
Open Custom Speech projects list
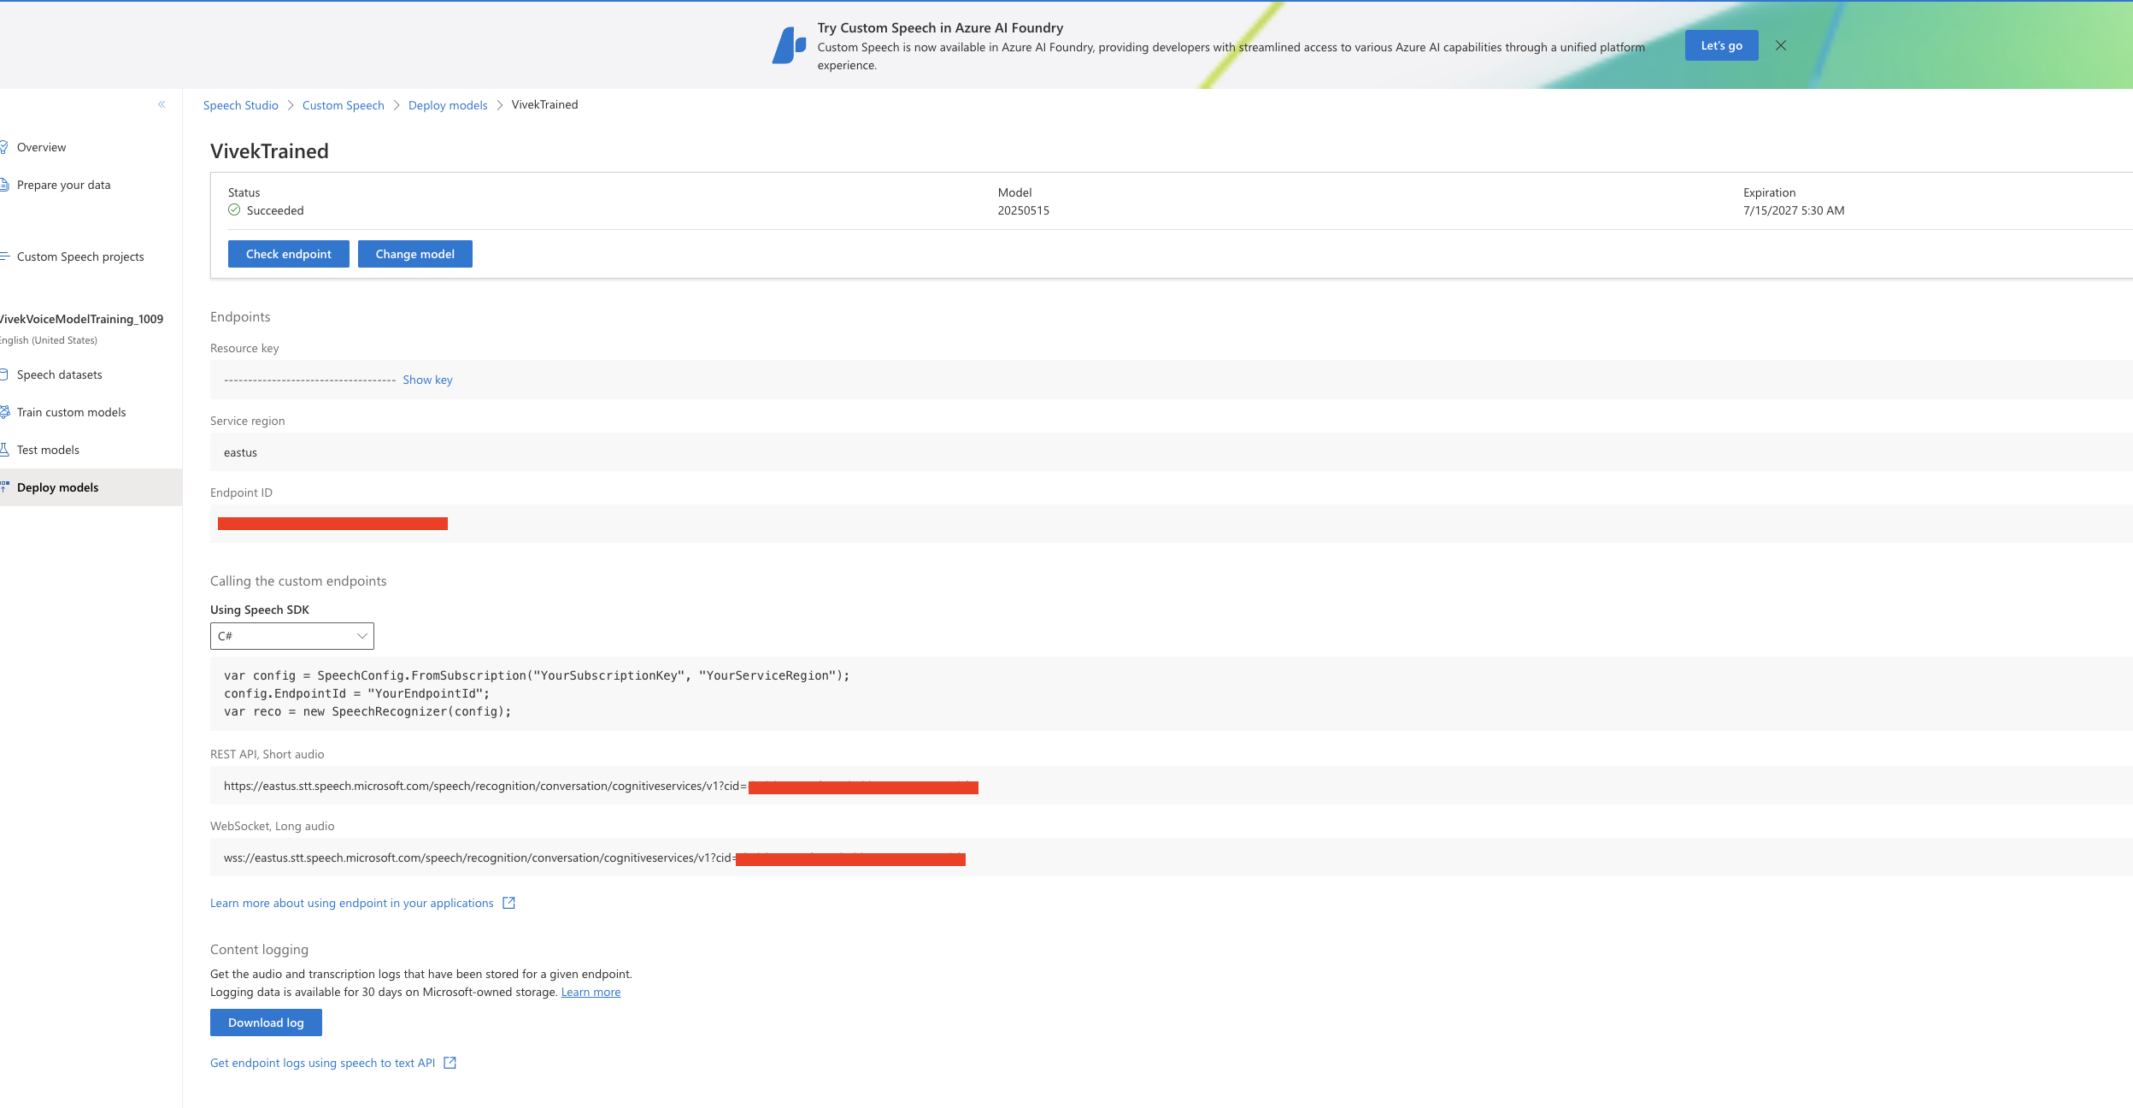coord(80,256)
